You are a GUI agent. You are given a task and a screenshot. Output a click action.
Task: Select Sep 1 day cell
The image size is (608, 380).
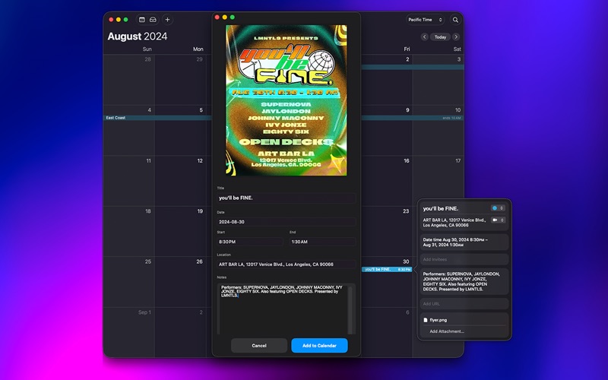[x=129, y=332]
